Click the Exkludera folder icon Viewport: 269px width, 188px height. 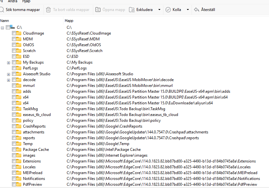click(132, 10)
